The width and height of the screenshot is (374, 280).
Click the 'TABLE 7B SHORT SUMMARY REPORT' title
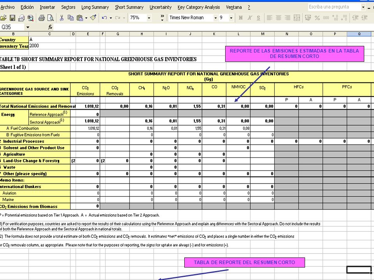[98, 59]
